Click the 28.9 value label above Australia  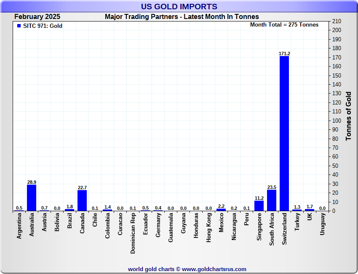click(x=32, y=182)
